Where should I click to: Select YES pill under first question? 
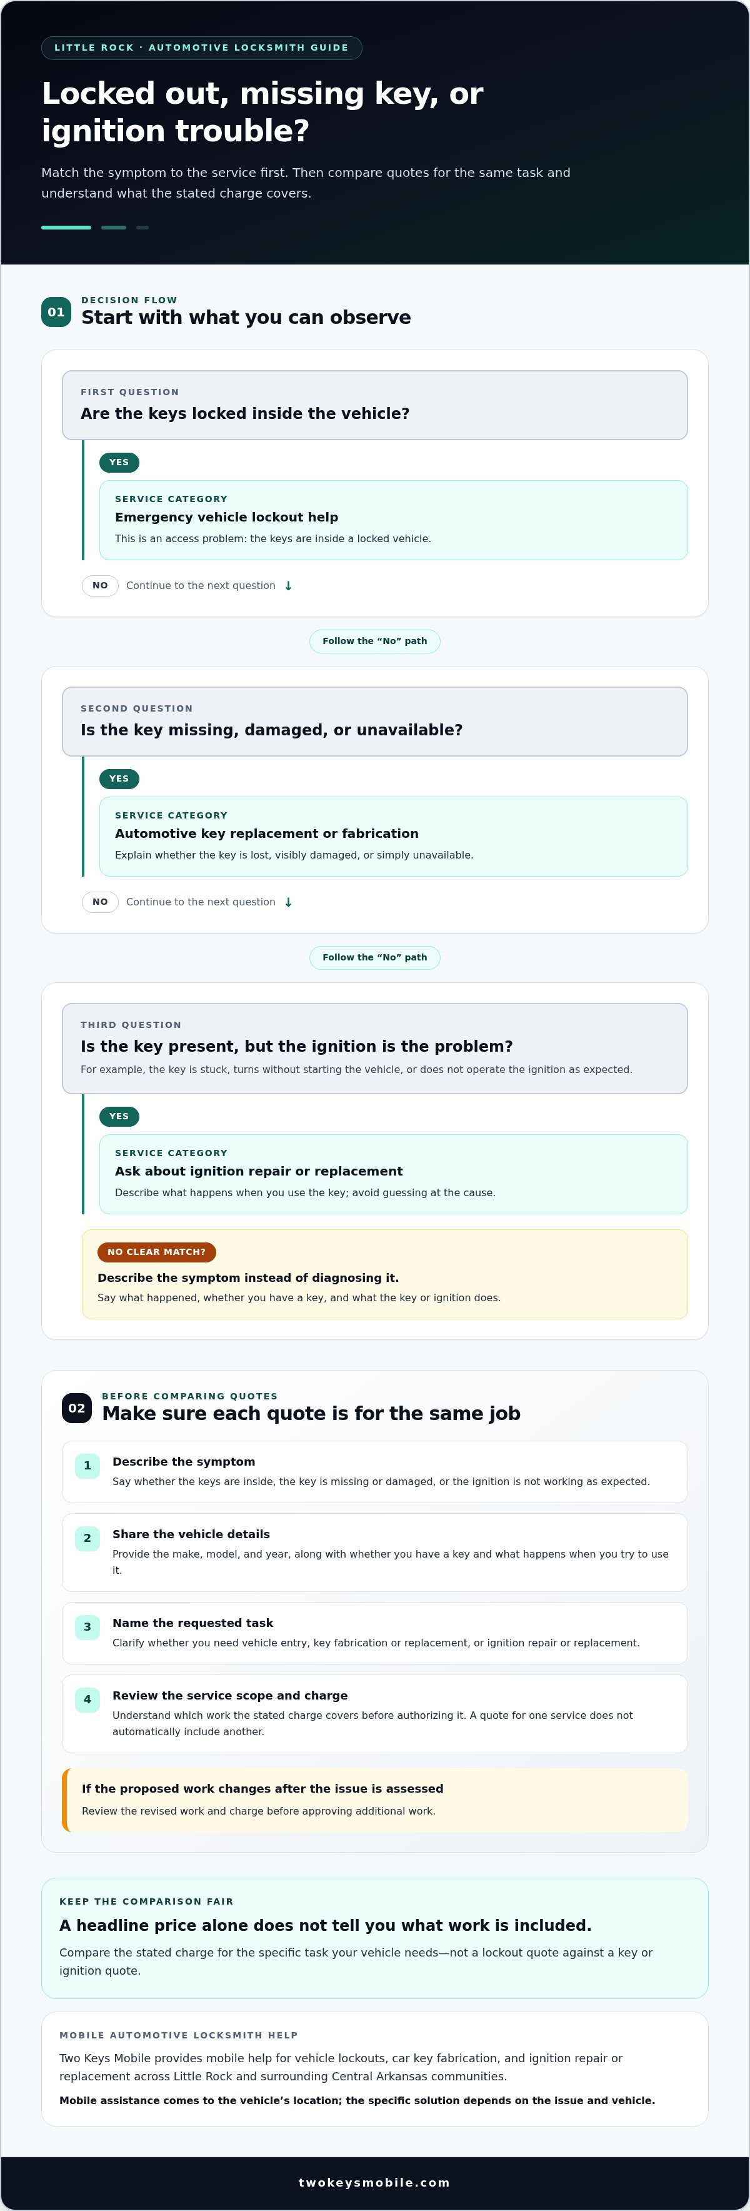119,463
